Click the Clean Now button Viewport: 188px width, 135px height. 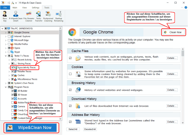pyautogui.click(x=173, y=32)
